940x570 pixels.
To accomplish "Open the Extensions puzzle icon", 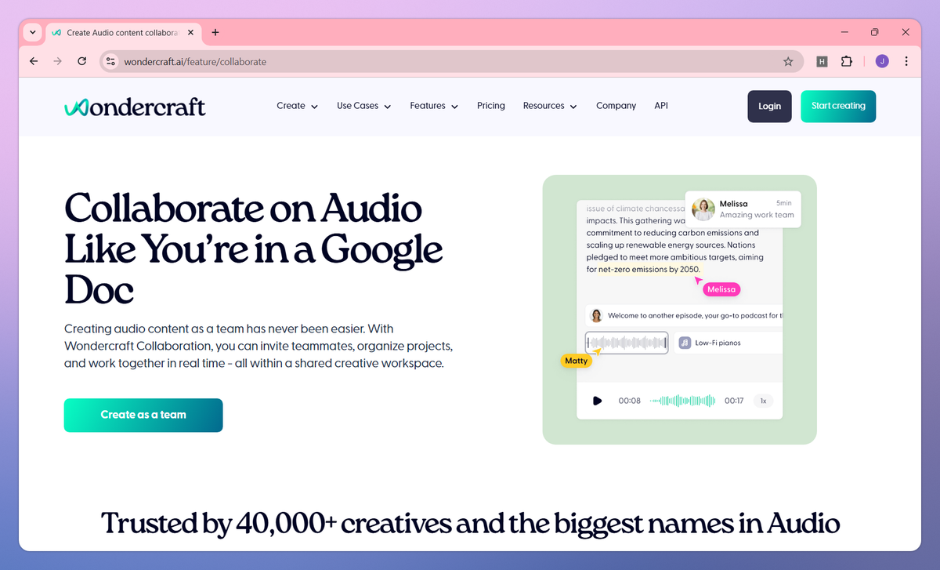I will tap(846, 61).
